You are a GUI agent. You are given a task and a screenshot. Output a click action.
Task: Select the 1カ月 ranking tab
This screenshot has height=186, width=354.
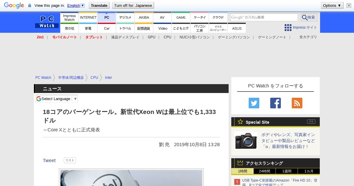tap(309, 171)
